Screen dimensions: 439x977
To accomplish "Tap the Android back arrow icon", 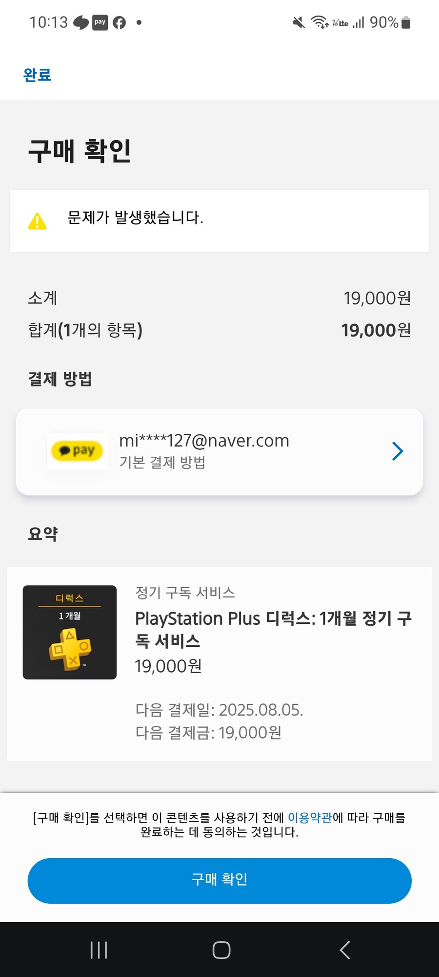I will pos(344,950).
